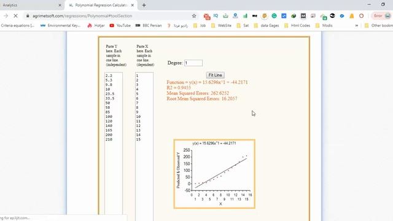Viewport: 393px width, 221px height.
Task: Click the green circular Grammarly-style extension icon
Action: tap(274, 16)
